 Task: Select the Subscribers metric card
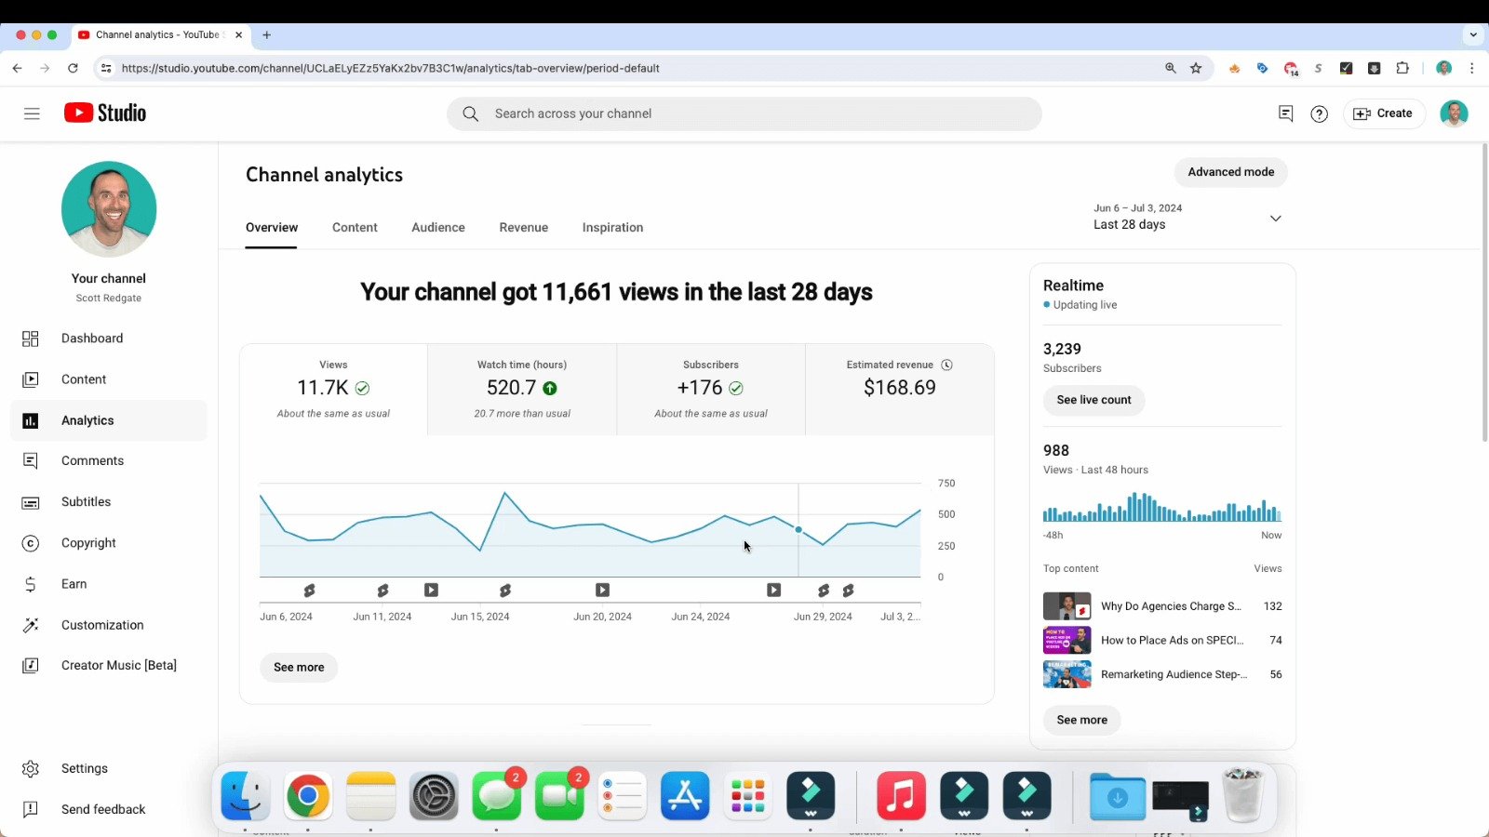[711, 389]
